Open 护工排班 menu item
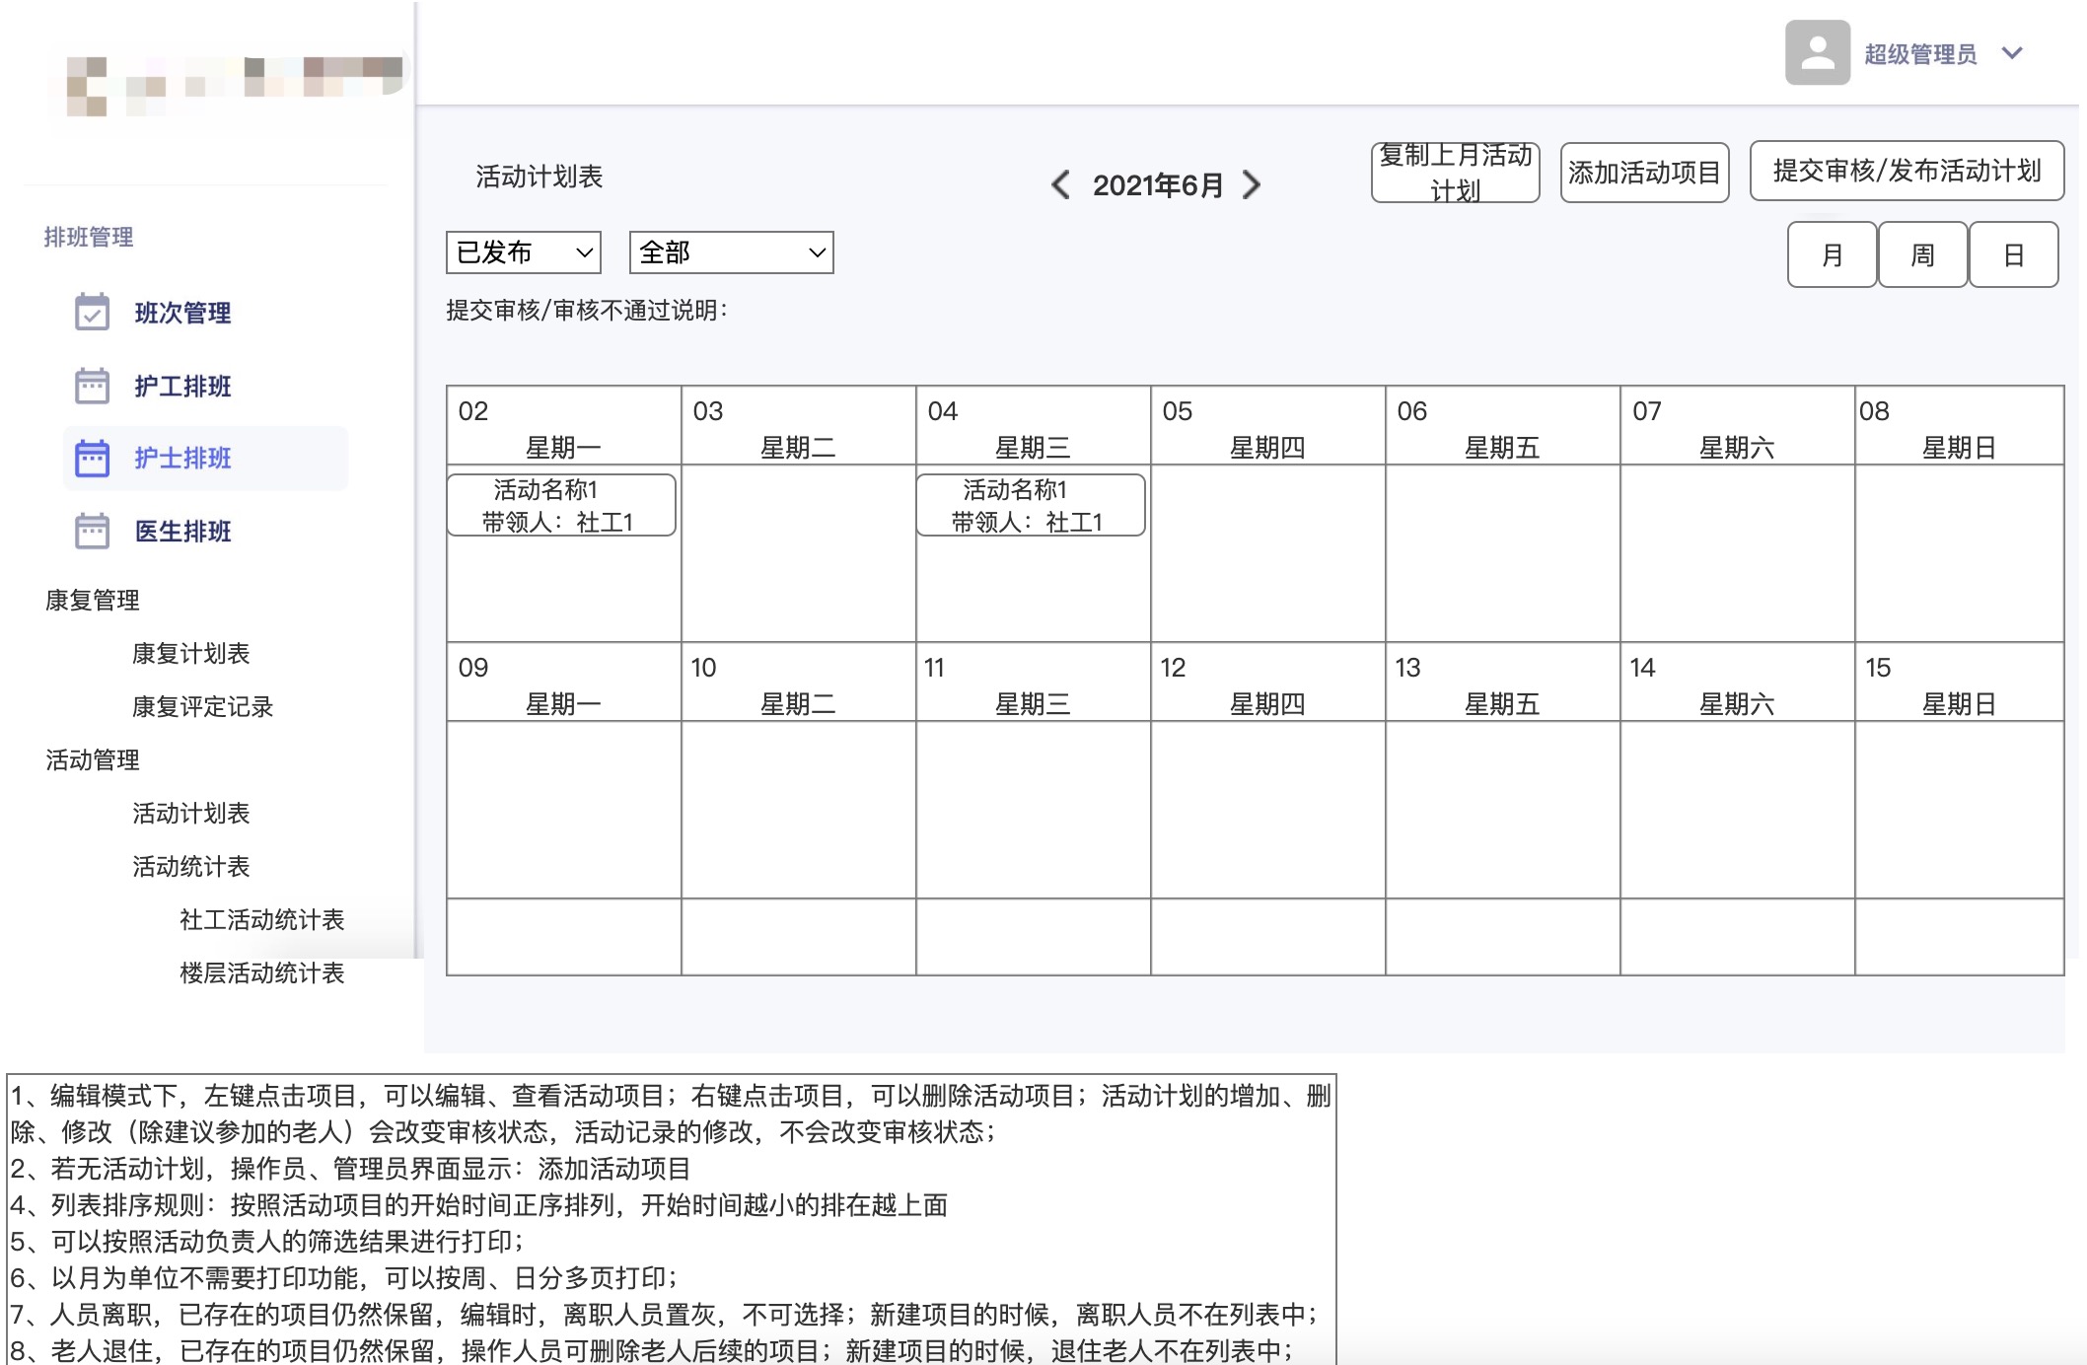Screen dimensions: 2087x1365 182,386
